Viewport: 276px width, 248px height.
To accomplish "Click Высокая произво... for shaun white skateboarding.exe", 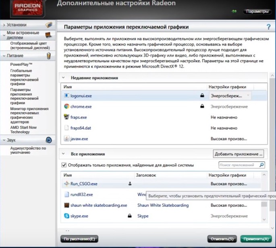I will point(228,205).
